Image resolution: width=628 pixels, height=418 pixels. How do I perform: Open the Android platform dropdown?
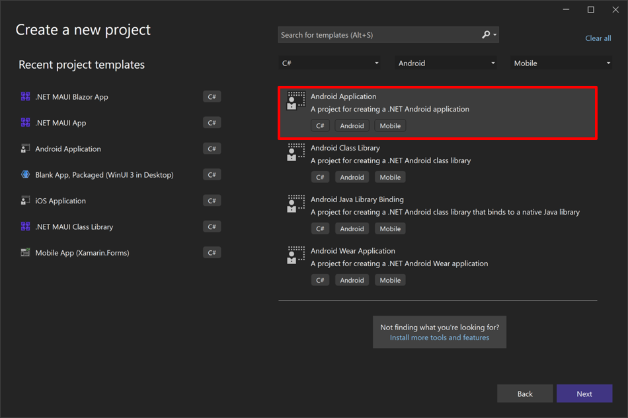(x=446, y=63)
